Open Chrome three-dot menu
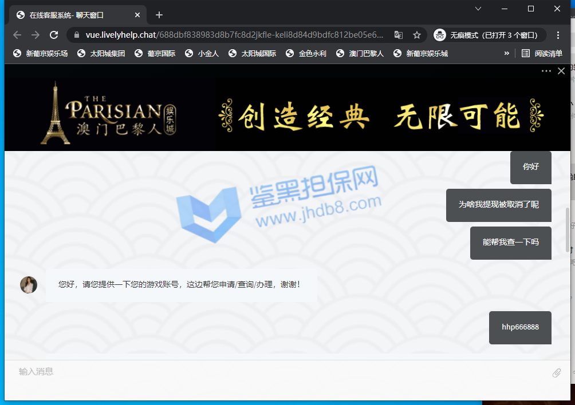The width and height of the screenshot is (575, 405). (558, 35)
